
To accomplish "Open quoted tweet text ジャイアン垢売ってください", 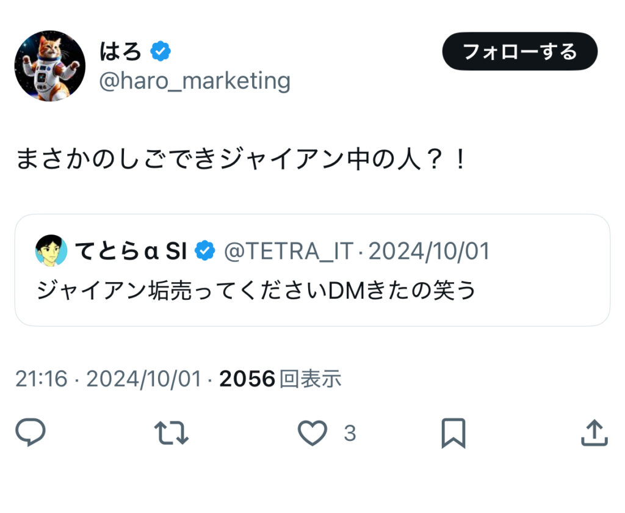I will pos(182,290).
